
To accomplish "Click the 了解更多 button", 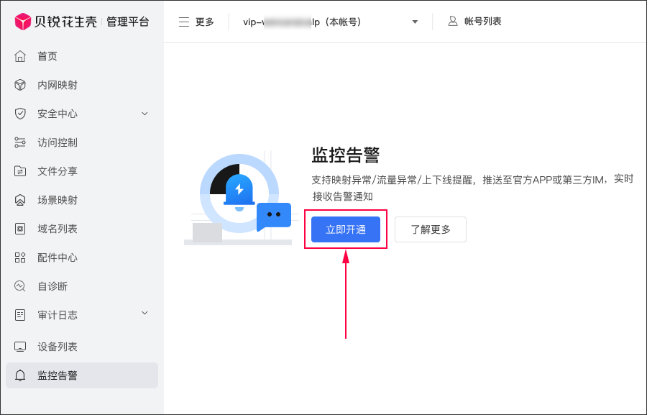I will point(431,229).
